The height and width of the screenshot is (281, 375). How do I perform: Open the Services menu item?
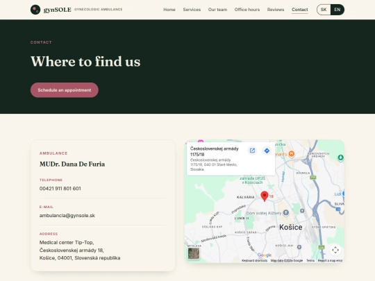coord(192,10)
